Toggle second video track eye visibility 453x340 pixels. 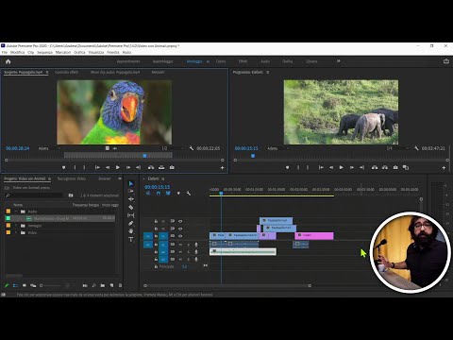pyautogui.click(x=180, y=229)
